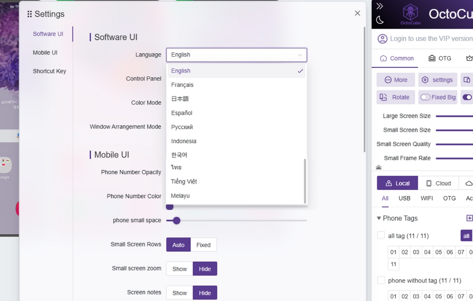The width and height of the screenshot is (473, 301).
Task: Toggle the Fixed Big switch
Action: point(425,97)
